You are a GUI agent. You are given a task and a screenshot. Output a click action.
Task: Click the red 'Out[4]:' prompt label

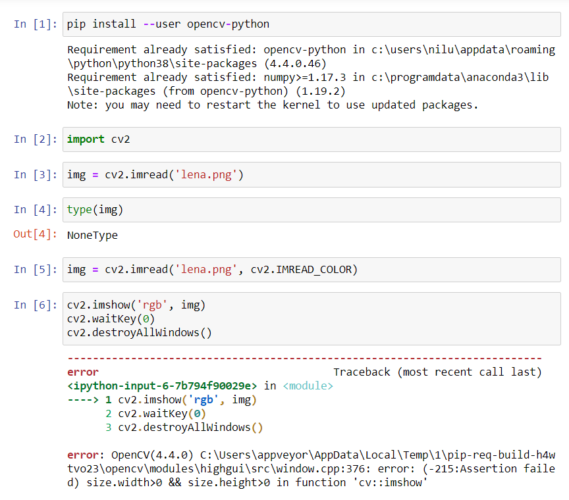(x=35, y=234)
